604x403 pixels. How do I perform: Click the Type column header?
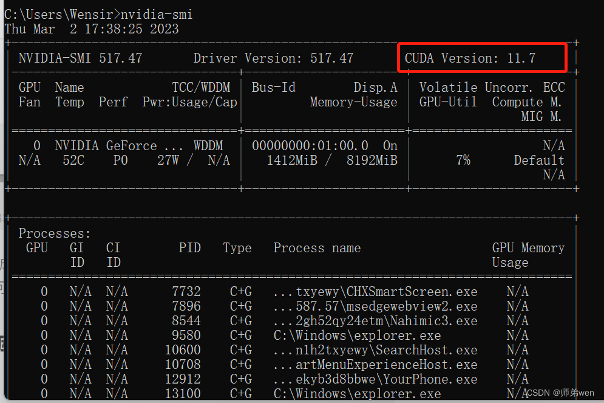237,247
